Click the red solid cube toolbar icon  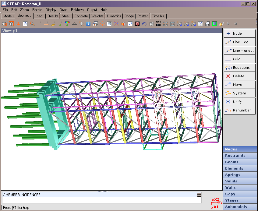137,24
